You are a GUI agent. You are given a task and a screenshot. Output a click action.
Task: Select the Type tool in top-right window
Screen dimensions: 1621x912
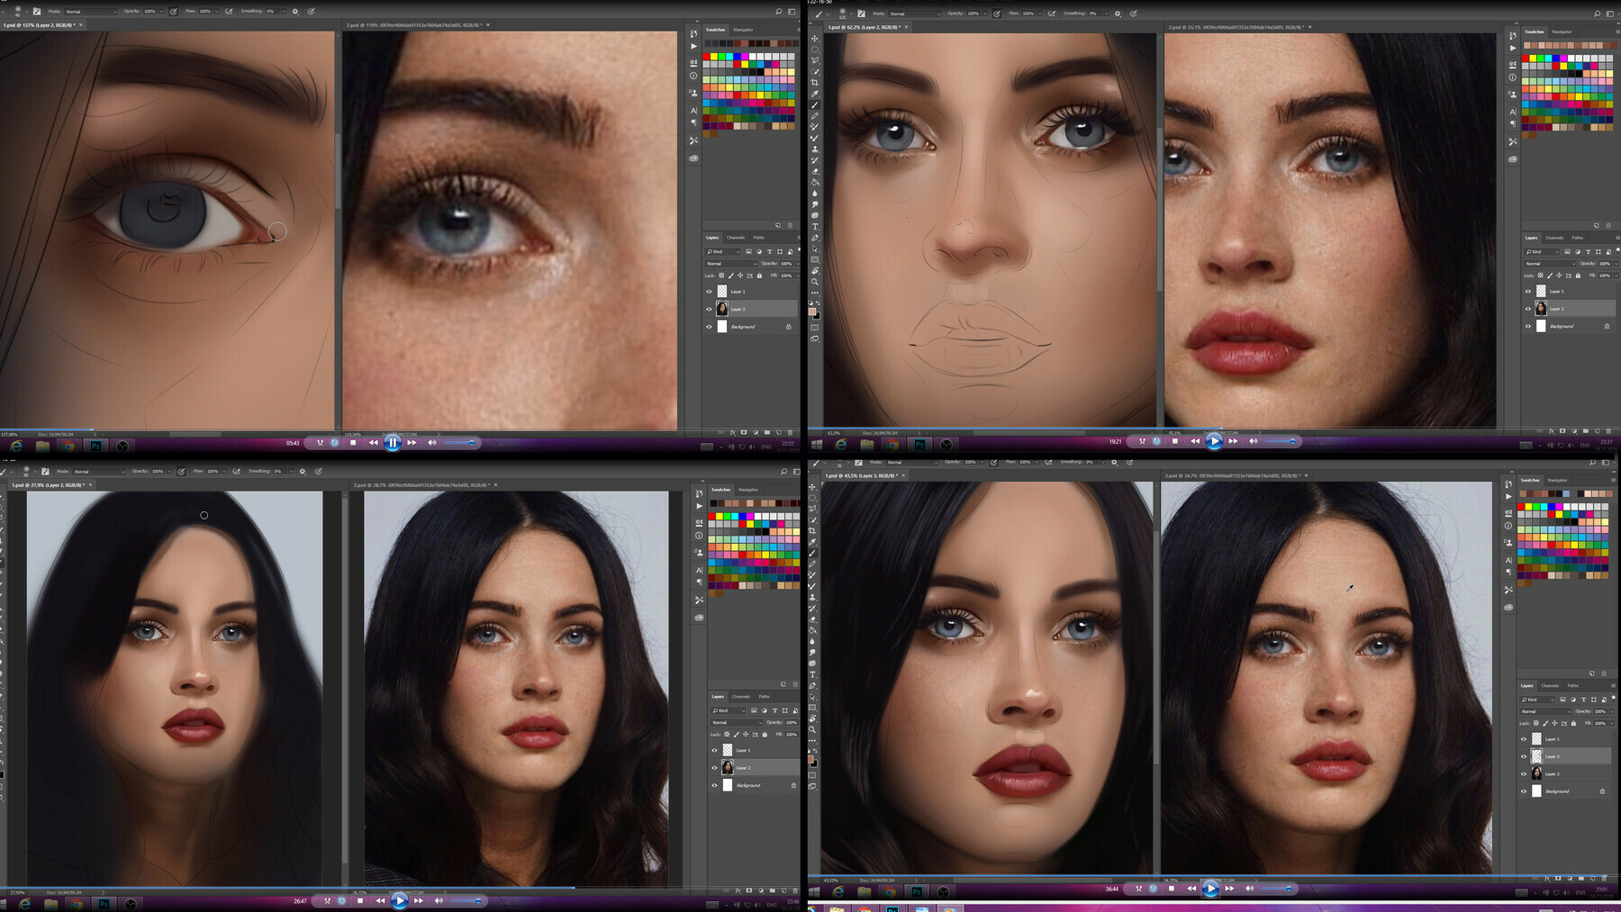(815, 226)
